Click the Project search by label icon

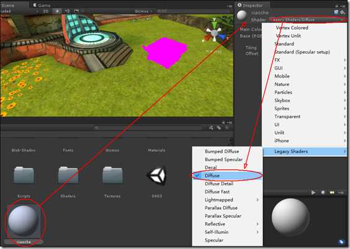(218, 128)
